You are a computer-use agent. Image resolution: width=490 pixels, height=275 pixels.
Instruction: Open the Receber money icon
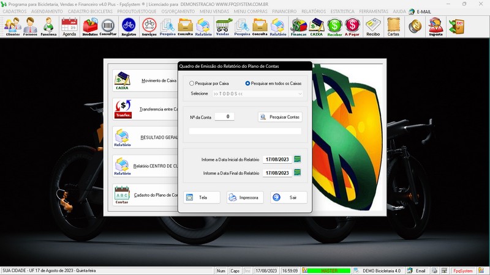334,26
